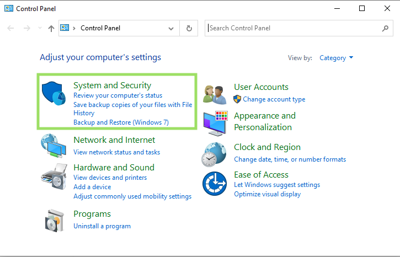
Task: Open the Hardware and Sound category
Action: click(x=114, y=167)
